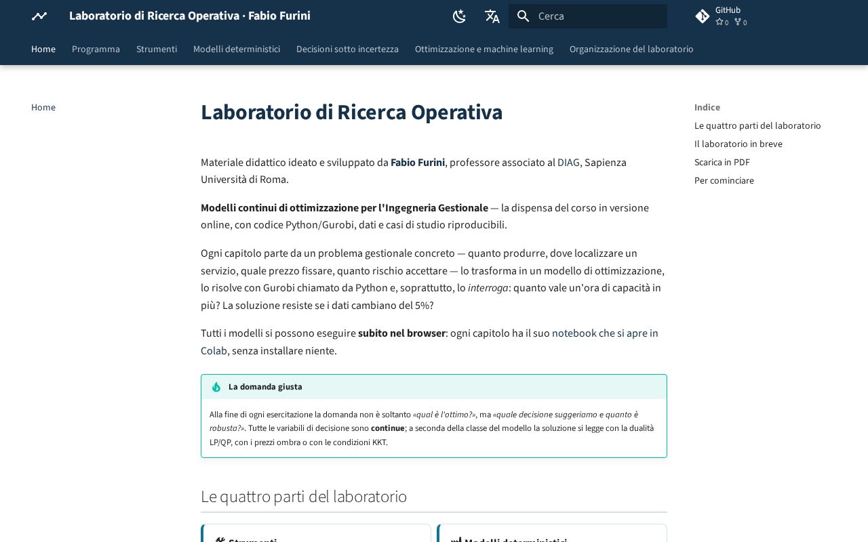Click the flame icon in La domanda giusta

point(216,387)
